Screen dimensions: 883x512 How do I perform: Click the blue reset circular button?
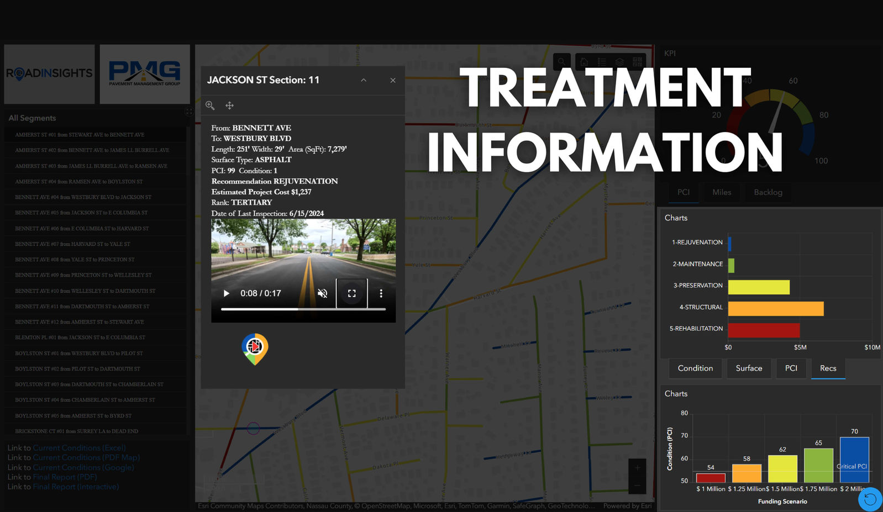870,499
